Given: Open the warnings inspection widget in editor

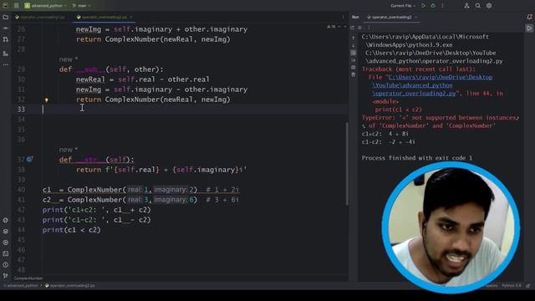Looking at the screenshot, I should click(331, 27).
